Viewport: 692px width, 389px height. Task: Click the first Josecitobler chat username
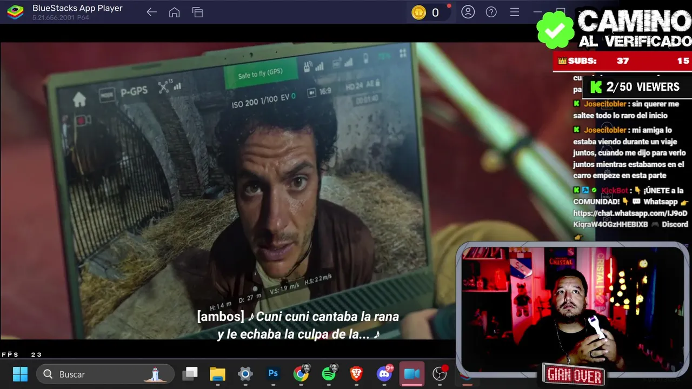(605, 104)
